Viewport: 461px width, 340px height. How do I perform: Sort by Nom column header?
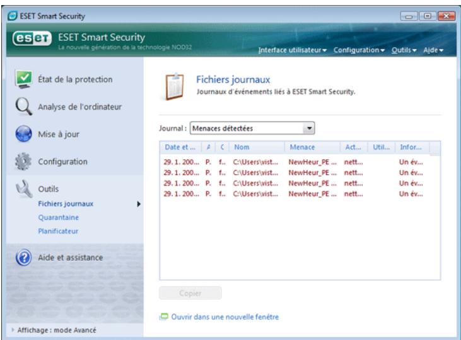[x=257, y=147]
